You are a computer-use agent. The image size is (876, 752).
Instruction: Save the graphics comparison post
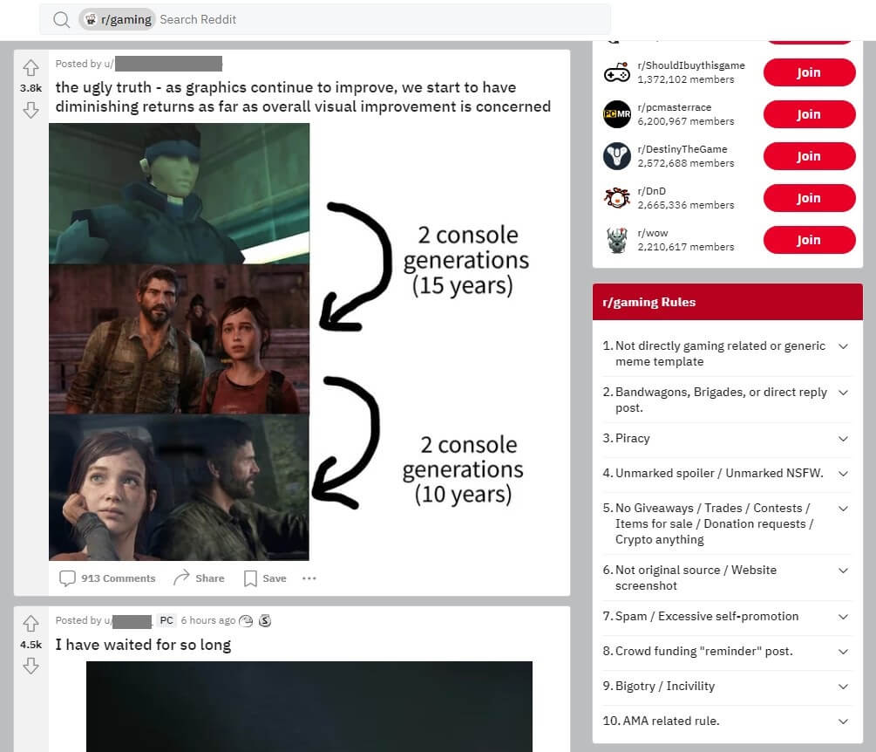click(x=265, y=578)
